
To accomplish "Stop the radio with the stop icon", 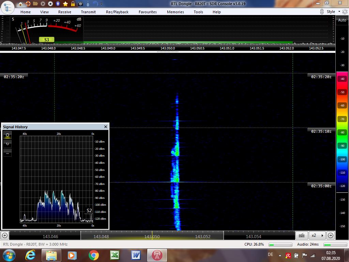I will pyautogui.click(x=50, y=3).
